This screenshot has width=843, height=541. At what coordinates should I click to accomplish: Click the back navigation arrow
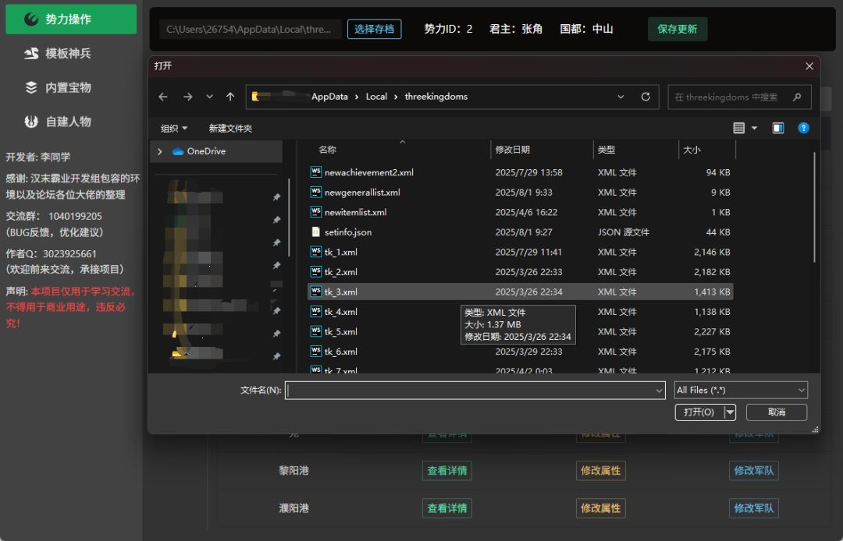coord(163,97)
